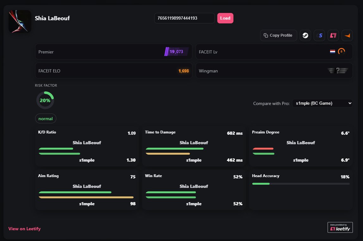Click the Head Accuracy progress bar

click(301, 184)
